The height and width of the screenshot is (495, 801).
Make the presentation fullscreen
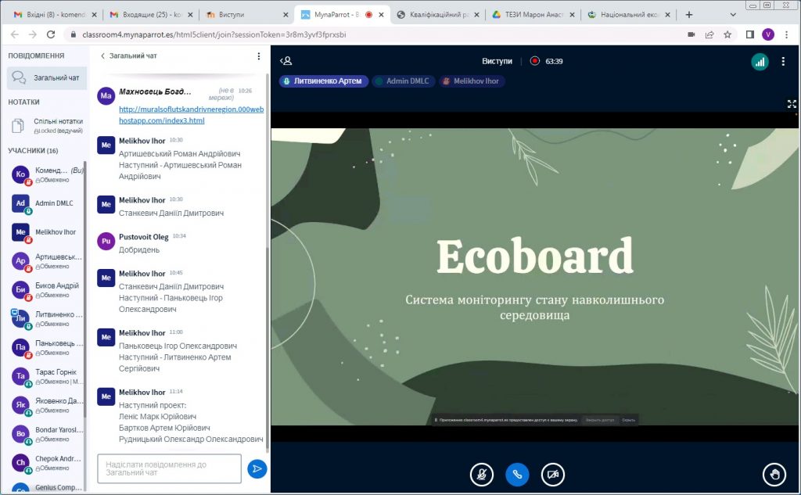pyautogui.click(x=792, y=104)
